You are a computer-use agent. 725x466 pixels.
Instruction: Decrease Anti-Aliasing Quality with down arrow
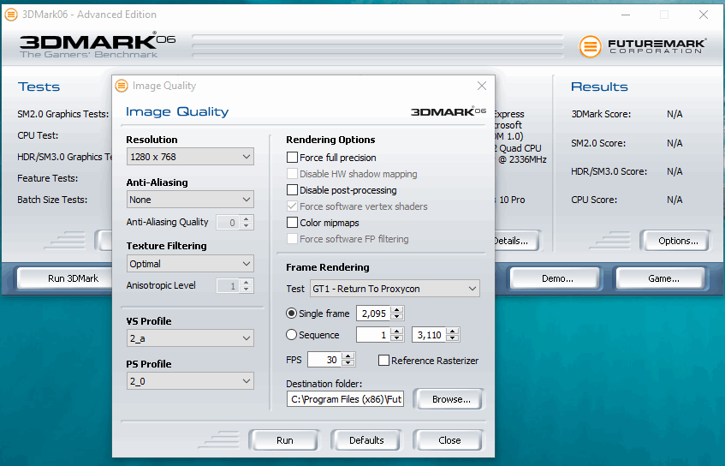pyautogui.click(x=247, y=226)
